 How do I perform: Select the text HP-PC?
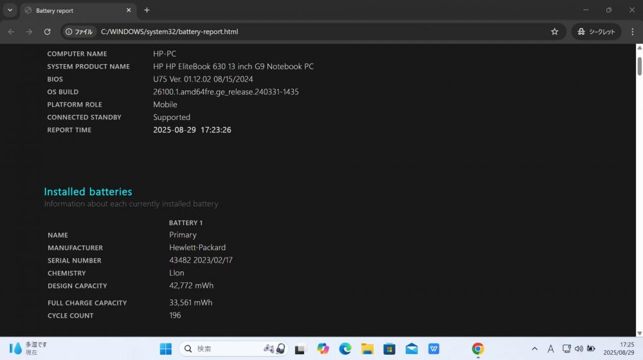(x=165, y=54)
